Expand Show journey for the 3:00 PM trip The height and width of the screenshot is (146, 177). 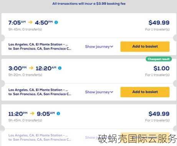click(99, 92)
